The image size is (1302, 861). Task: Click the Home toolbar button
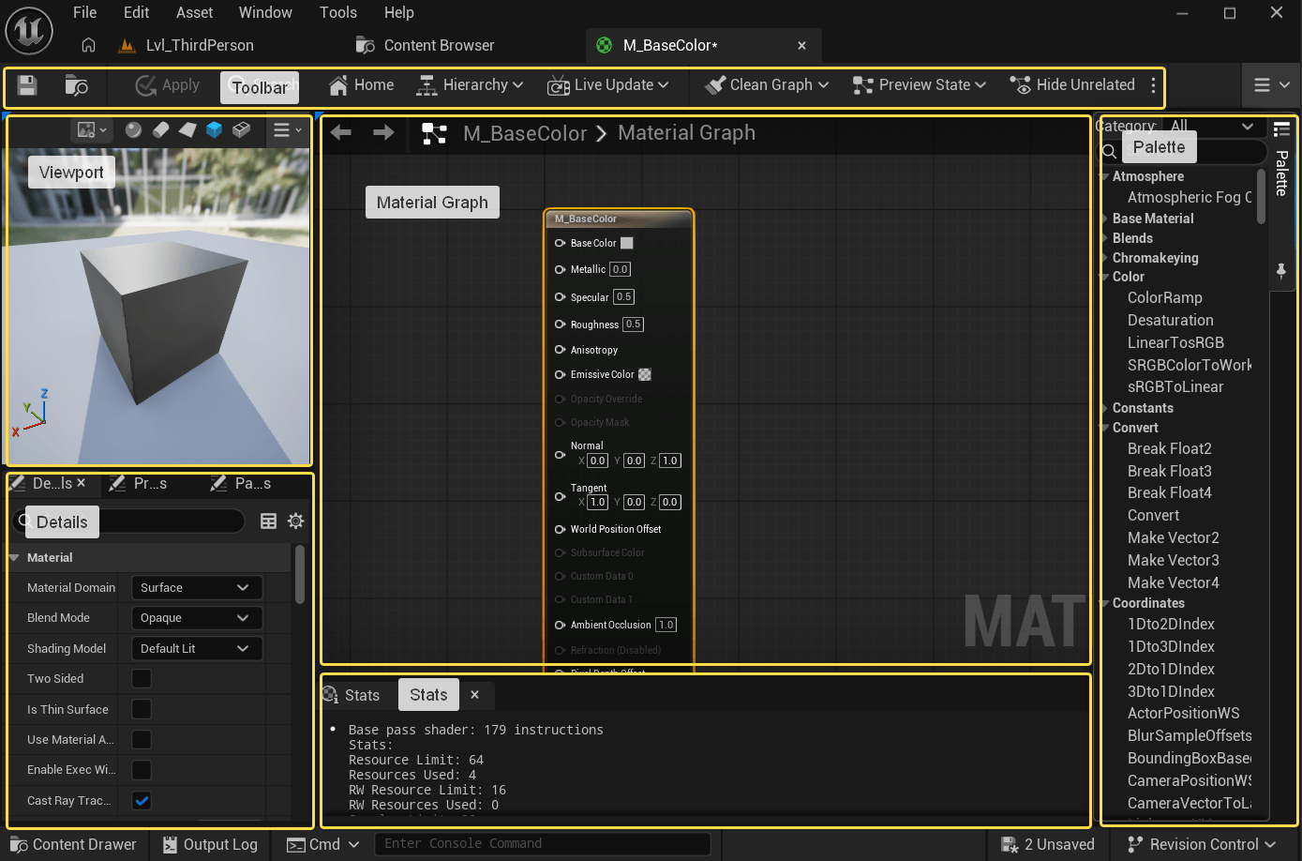361,85
